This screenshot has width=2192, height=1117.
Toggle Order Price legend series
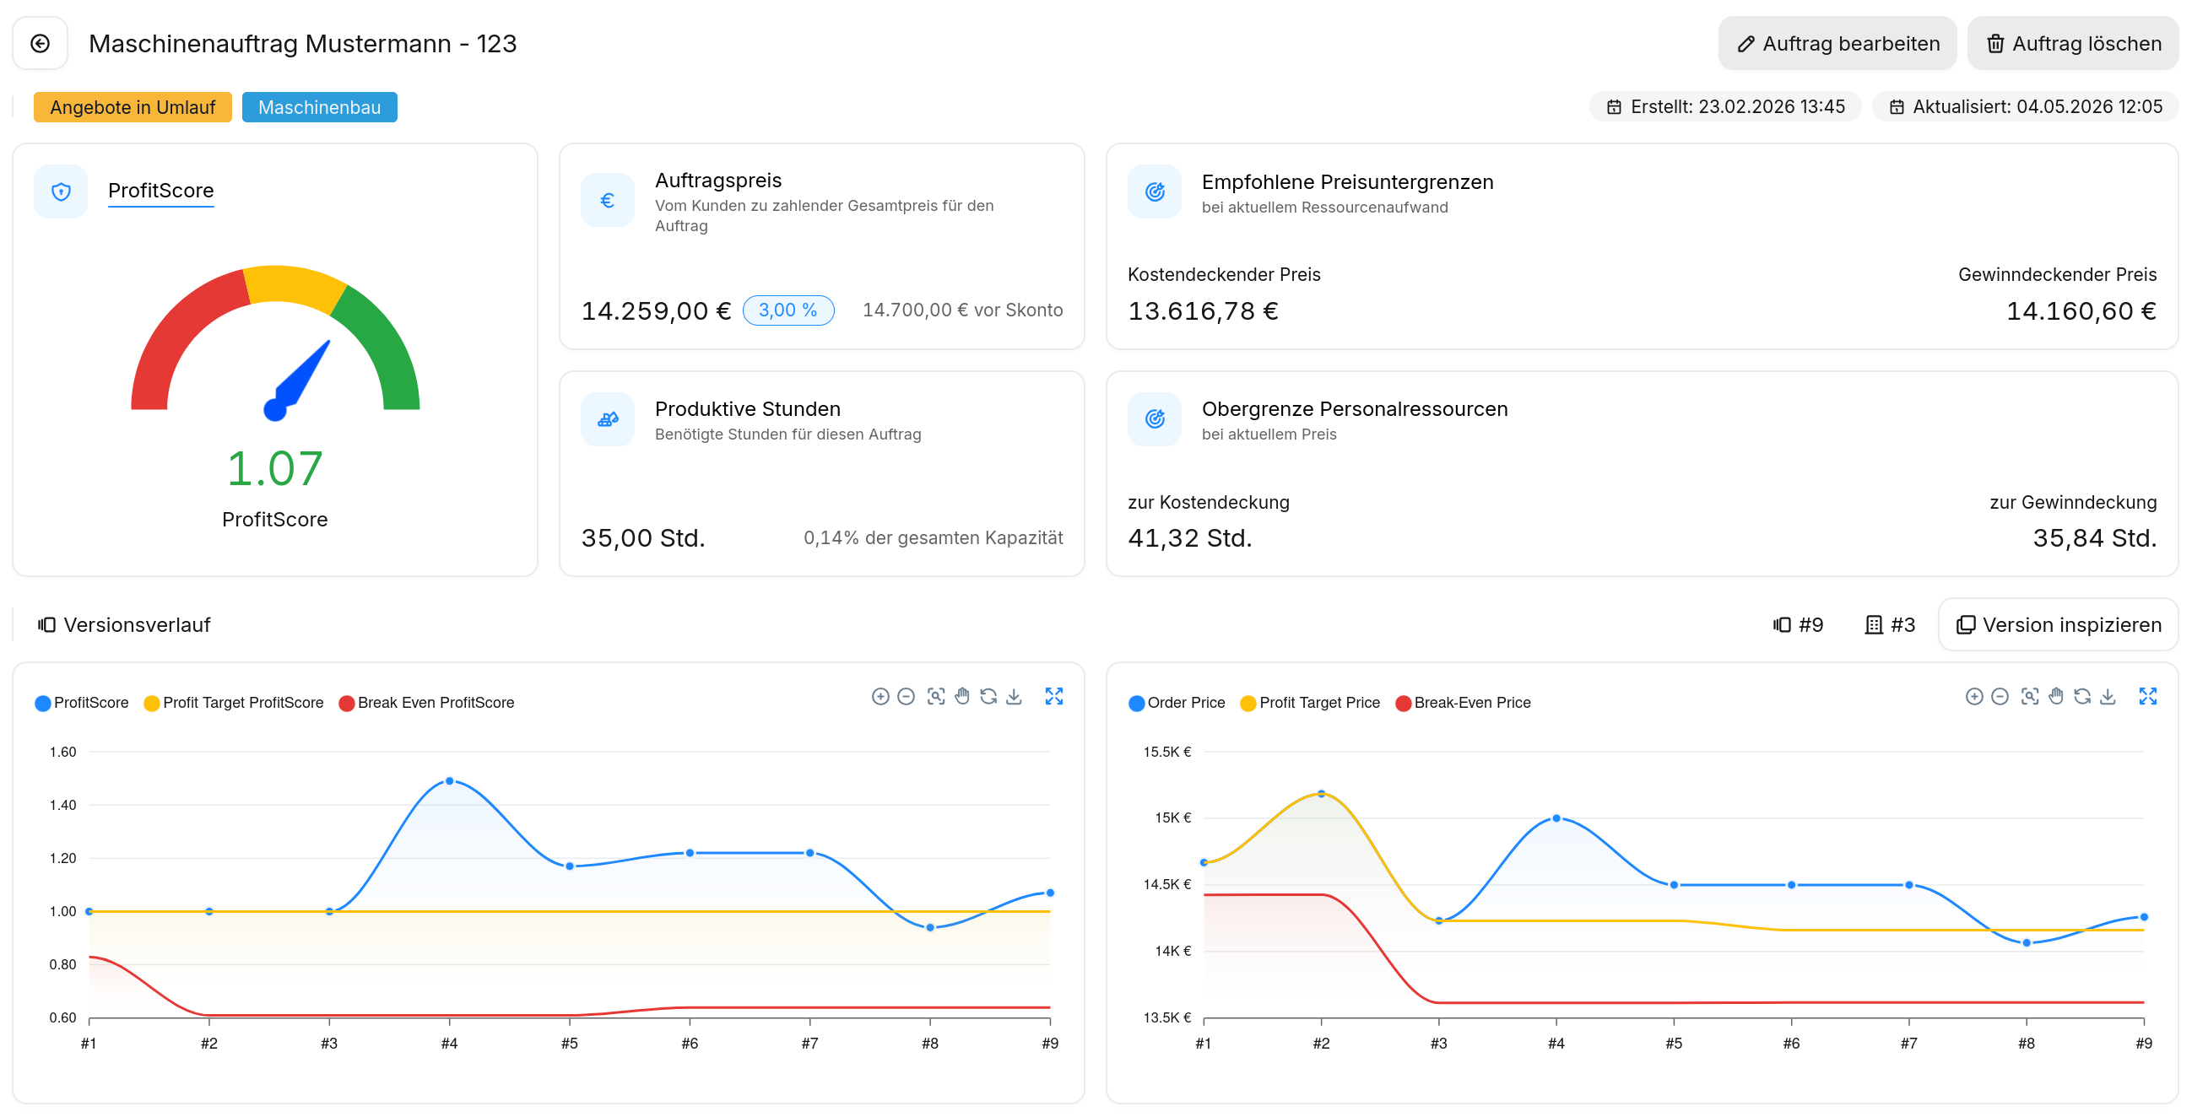coord(1177,703)
